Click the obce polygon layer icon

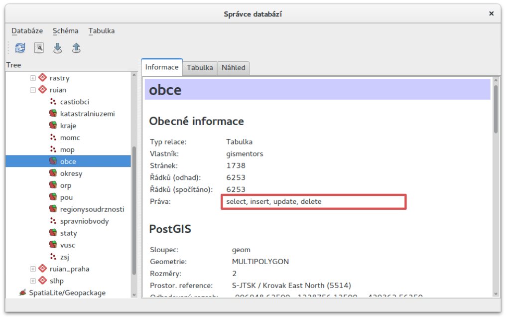pos(53,161)
